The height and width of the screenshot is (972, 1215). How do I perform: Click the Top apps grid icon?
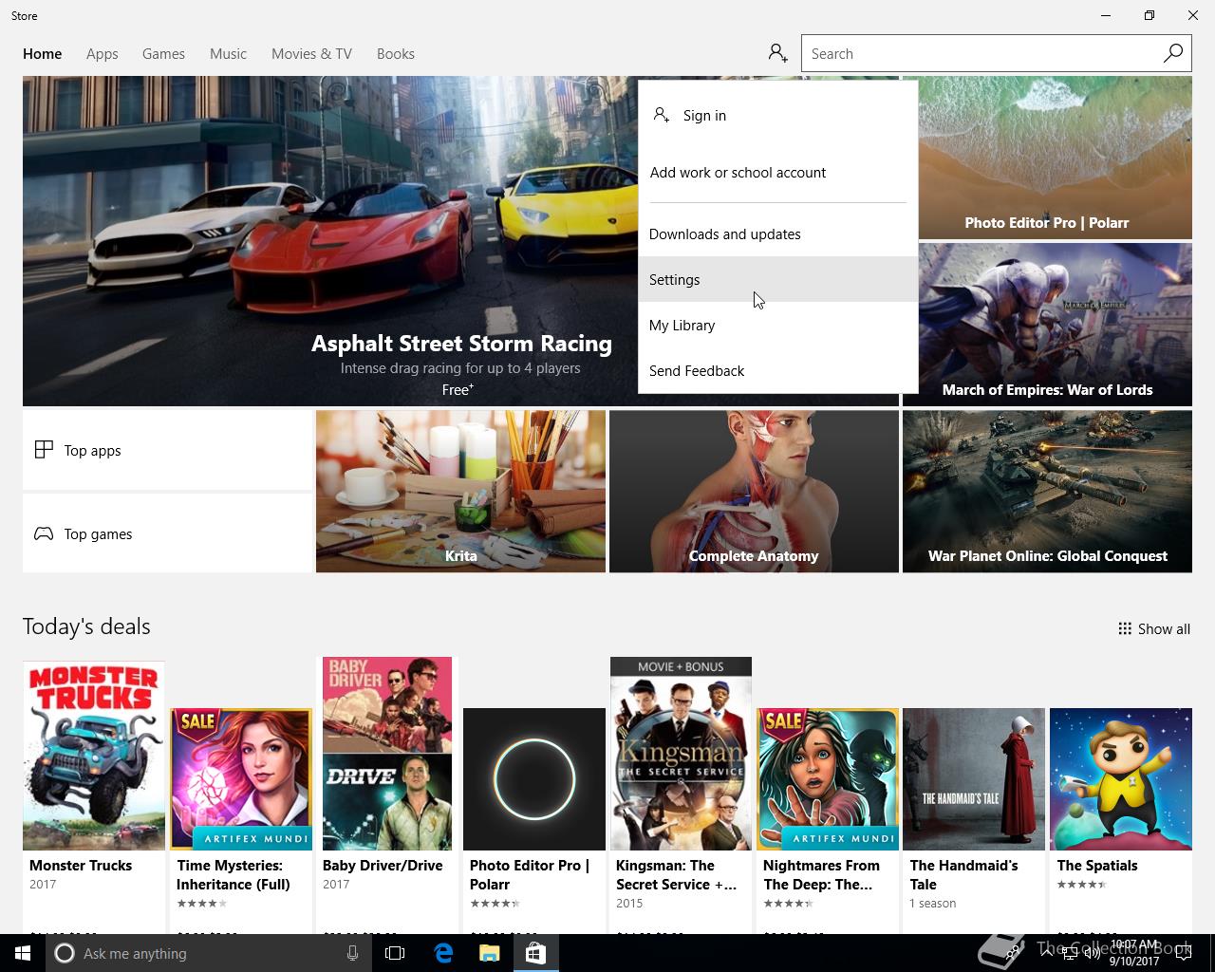[x=44, y=450]
